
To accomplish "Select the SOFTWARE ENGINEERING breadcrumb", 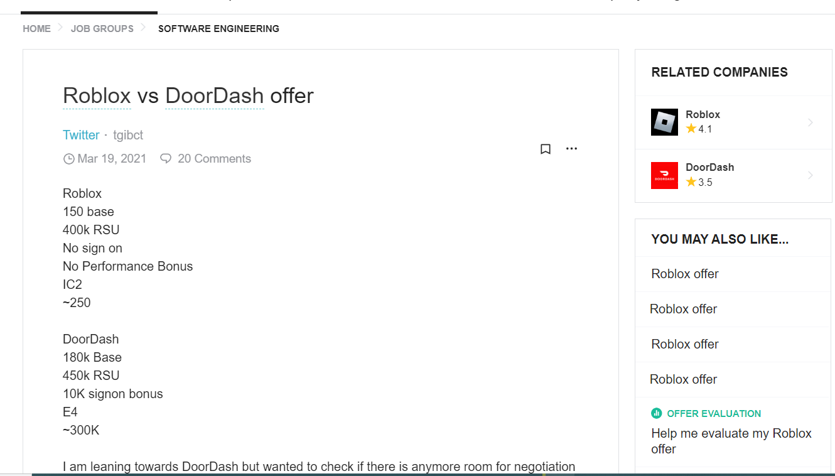I will pyautogui.click(x=218, y=28).
